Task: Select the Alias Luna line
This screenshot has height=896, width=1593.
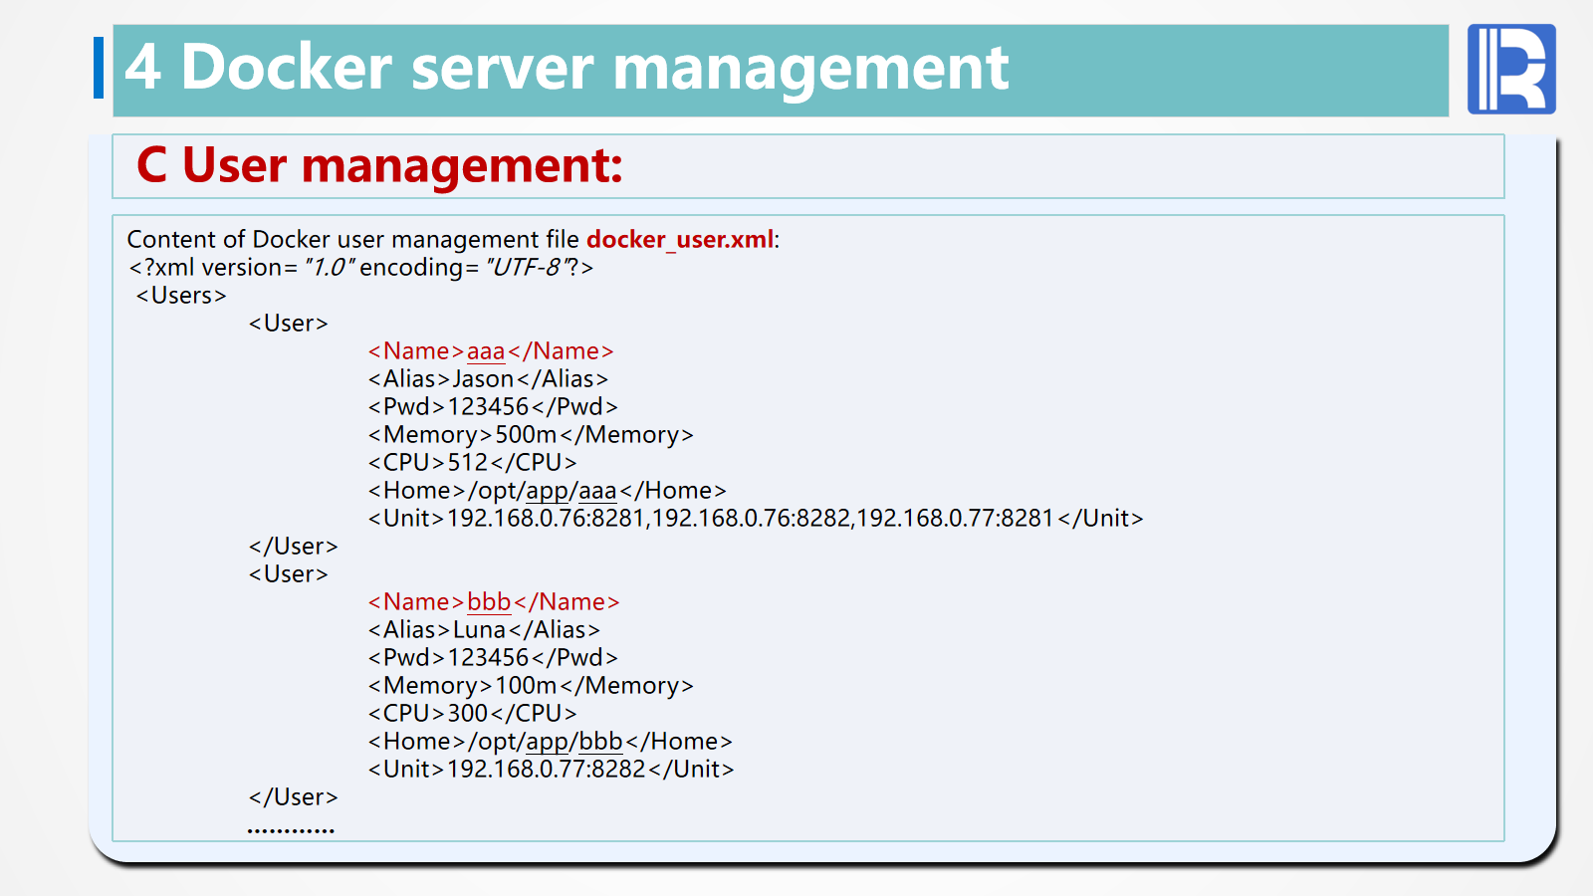Action: (x=483, y=630)
